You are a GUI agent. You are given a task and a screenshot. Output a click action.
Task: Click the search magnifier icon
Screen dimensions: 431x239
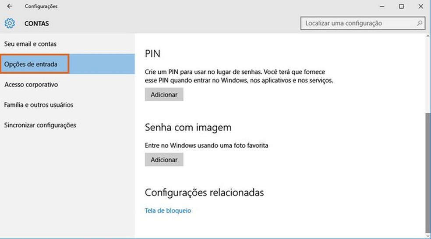pyautogui.click(x=420, y=23)
